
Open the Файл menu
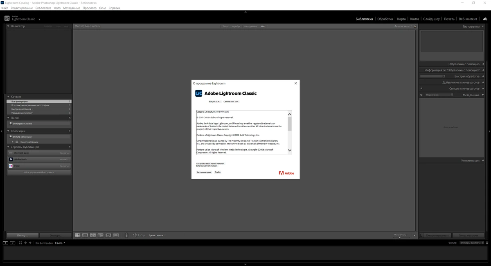pos(5,8)
